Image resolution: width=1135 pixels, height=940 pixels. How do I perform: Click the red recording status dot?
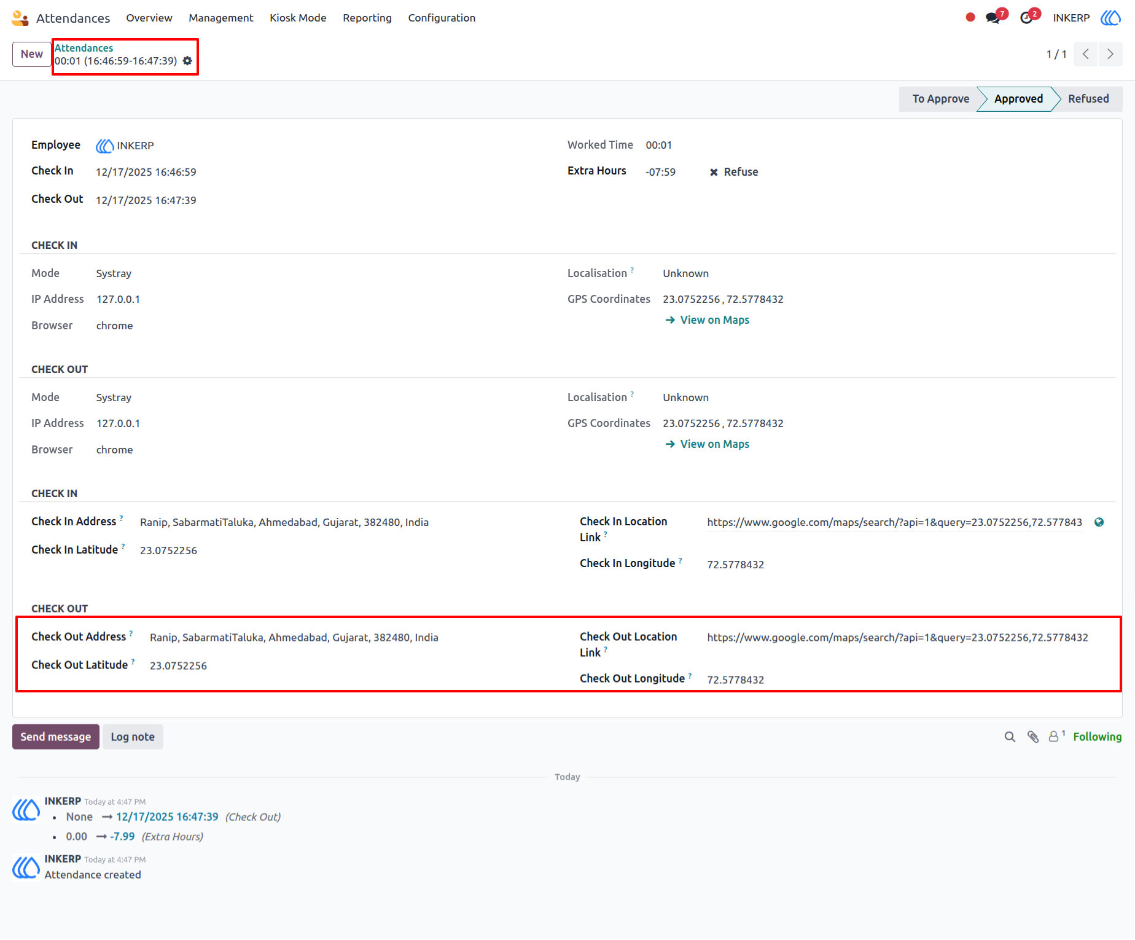970,18
